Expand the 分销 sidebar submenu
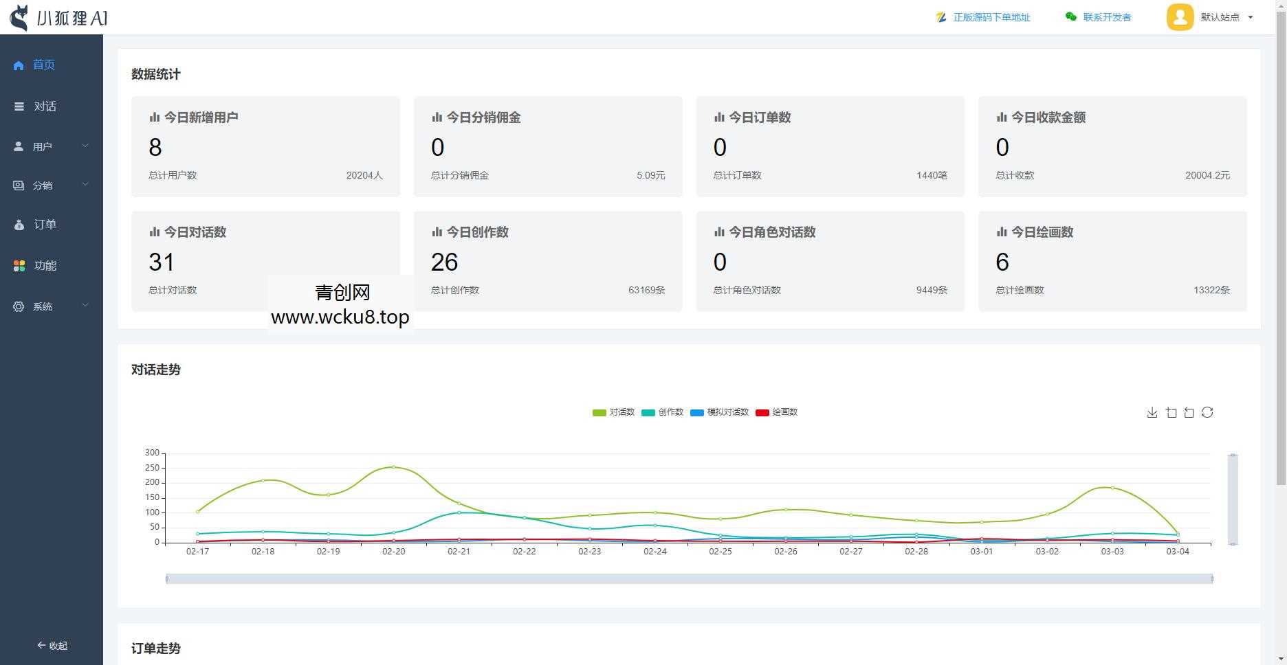 pos(43,185)
